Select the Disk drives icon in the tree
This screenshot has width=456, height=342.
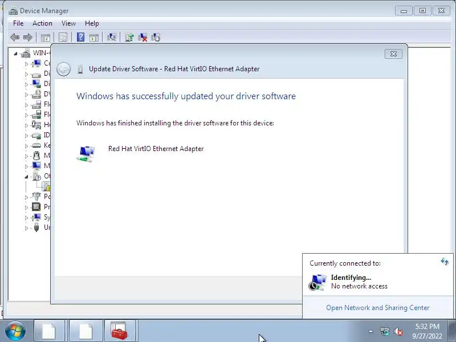pyautogui.click(x=36, y=74)
